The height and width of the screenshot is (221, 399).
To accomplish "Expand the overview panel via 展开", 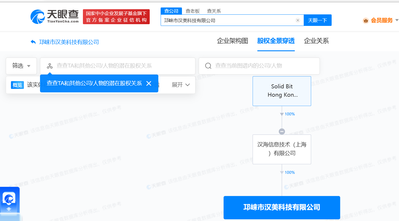I will point(181,85).
